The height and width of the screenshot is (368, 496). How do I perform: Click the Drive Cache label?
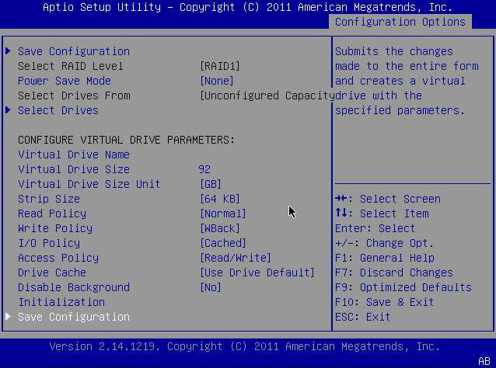52,273
